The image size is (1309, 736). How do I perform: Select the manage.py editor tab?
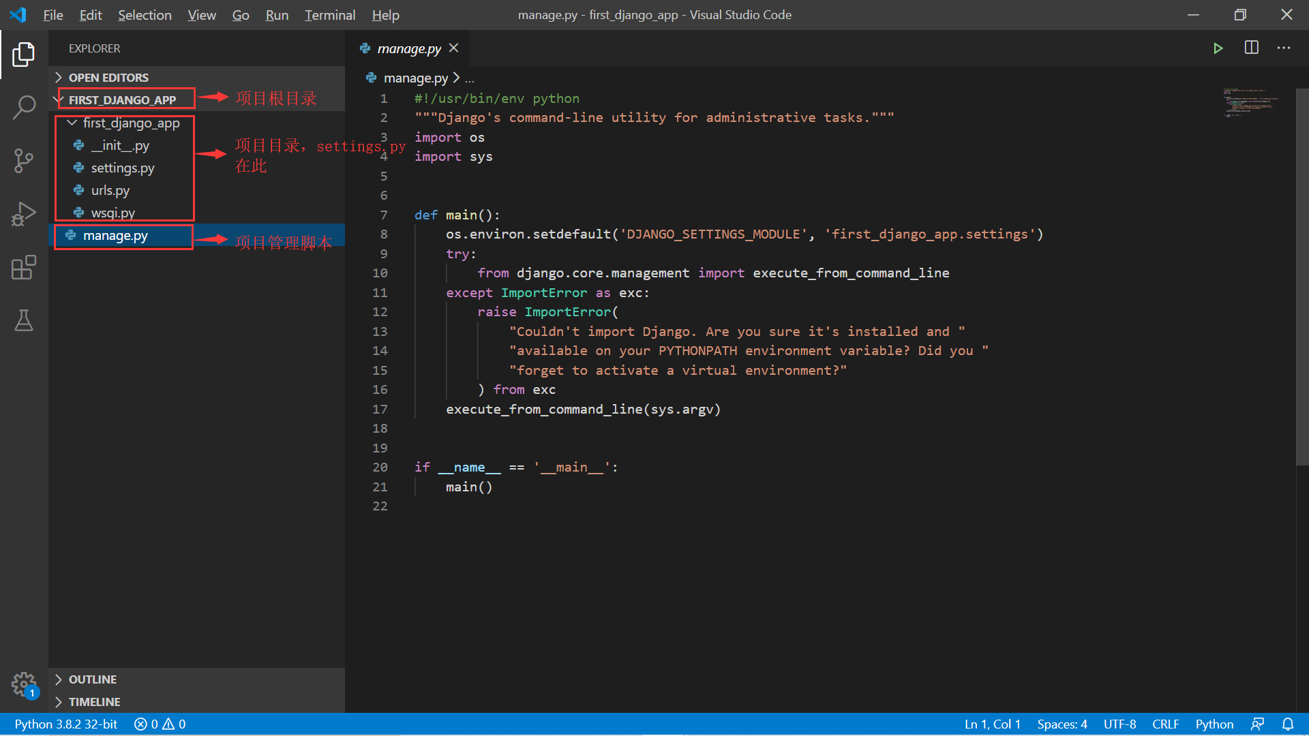(x=408, y=48)
